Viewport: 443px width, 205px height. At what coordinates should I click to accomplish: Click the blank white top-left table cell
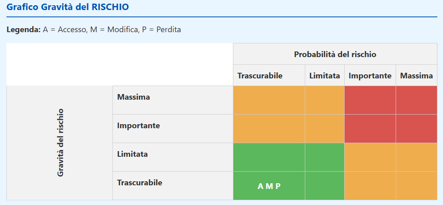(x=120, y=64)
